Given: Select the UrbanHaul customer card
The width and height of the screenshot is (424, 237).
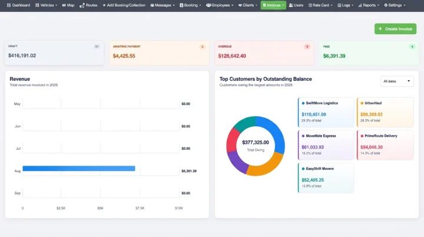Looking at the screenshot, I should click(x=385, y=112).
